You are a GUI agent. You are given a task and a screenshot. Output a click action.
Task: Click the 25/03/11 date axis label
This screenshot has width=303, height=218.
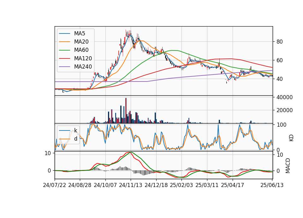tap(207, 185)
